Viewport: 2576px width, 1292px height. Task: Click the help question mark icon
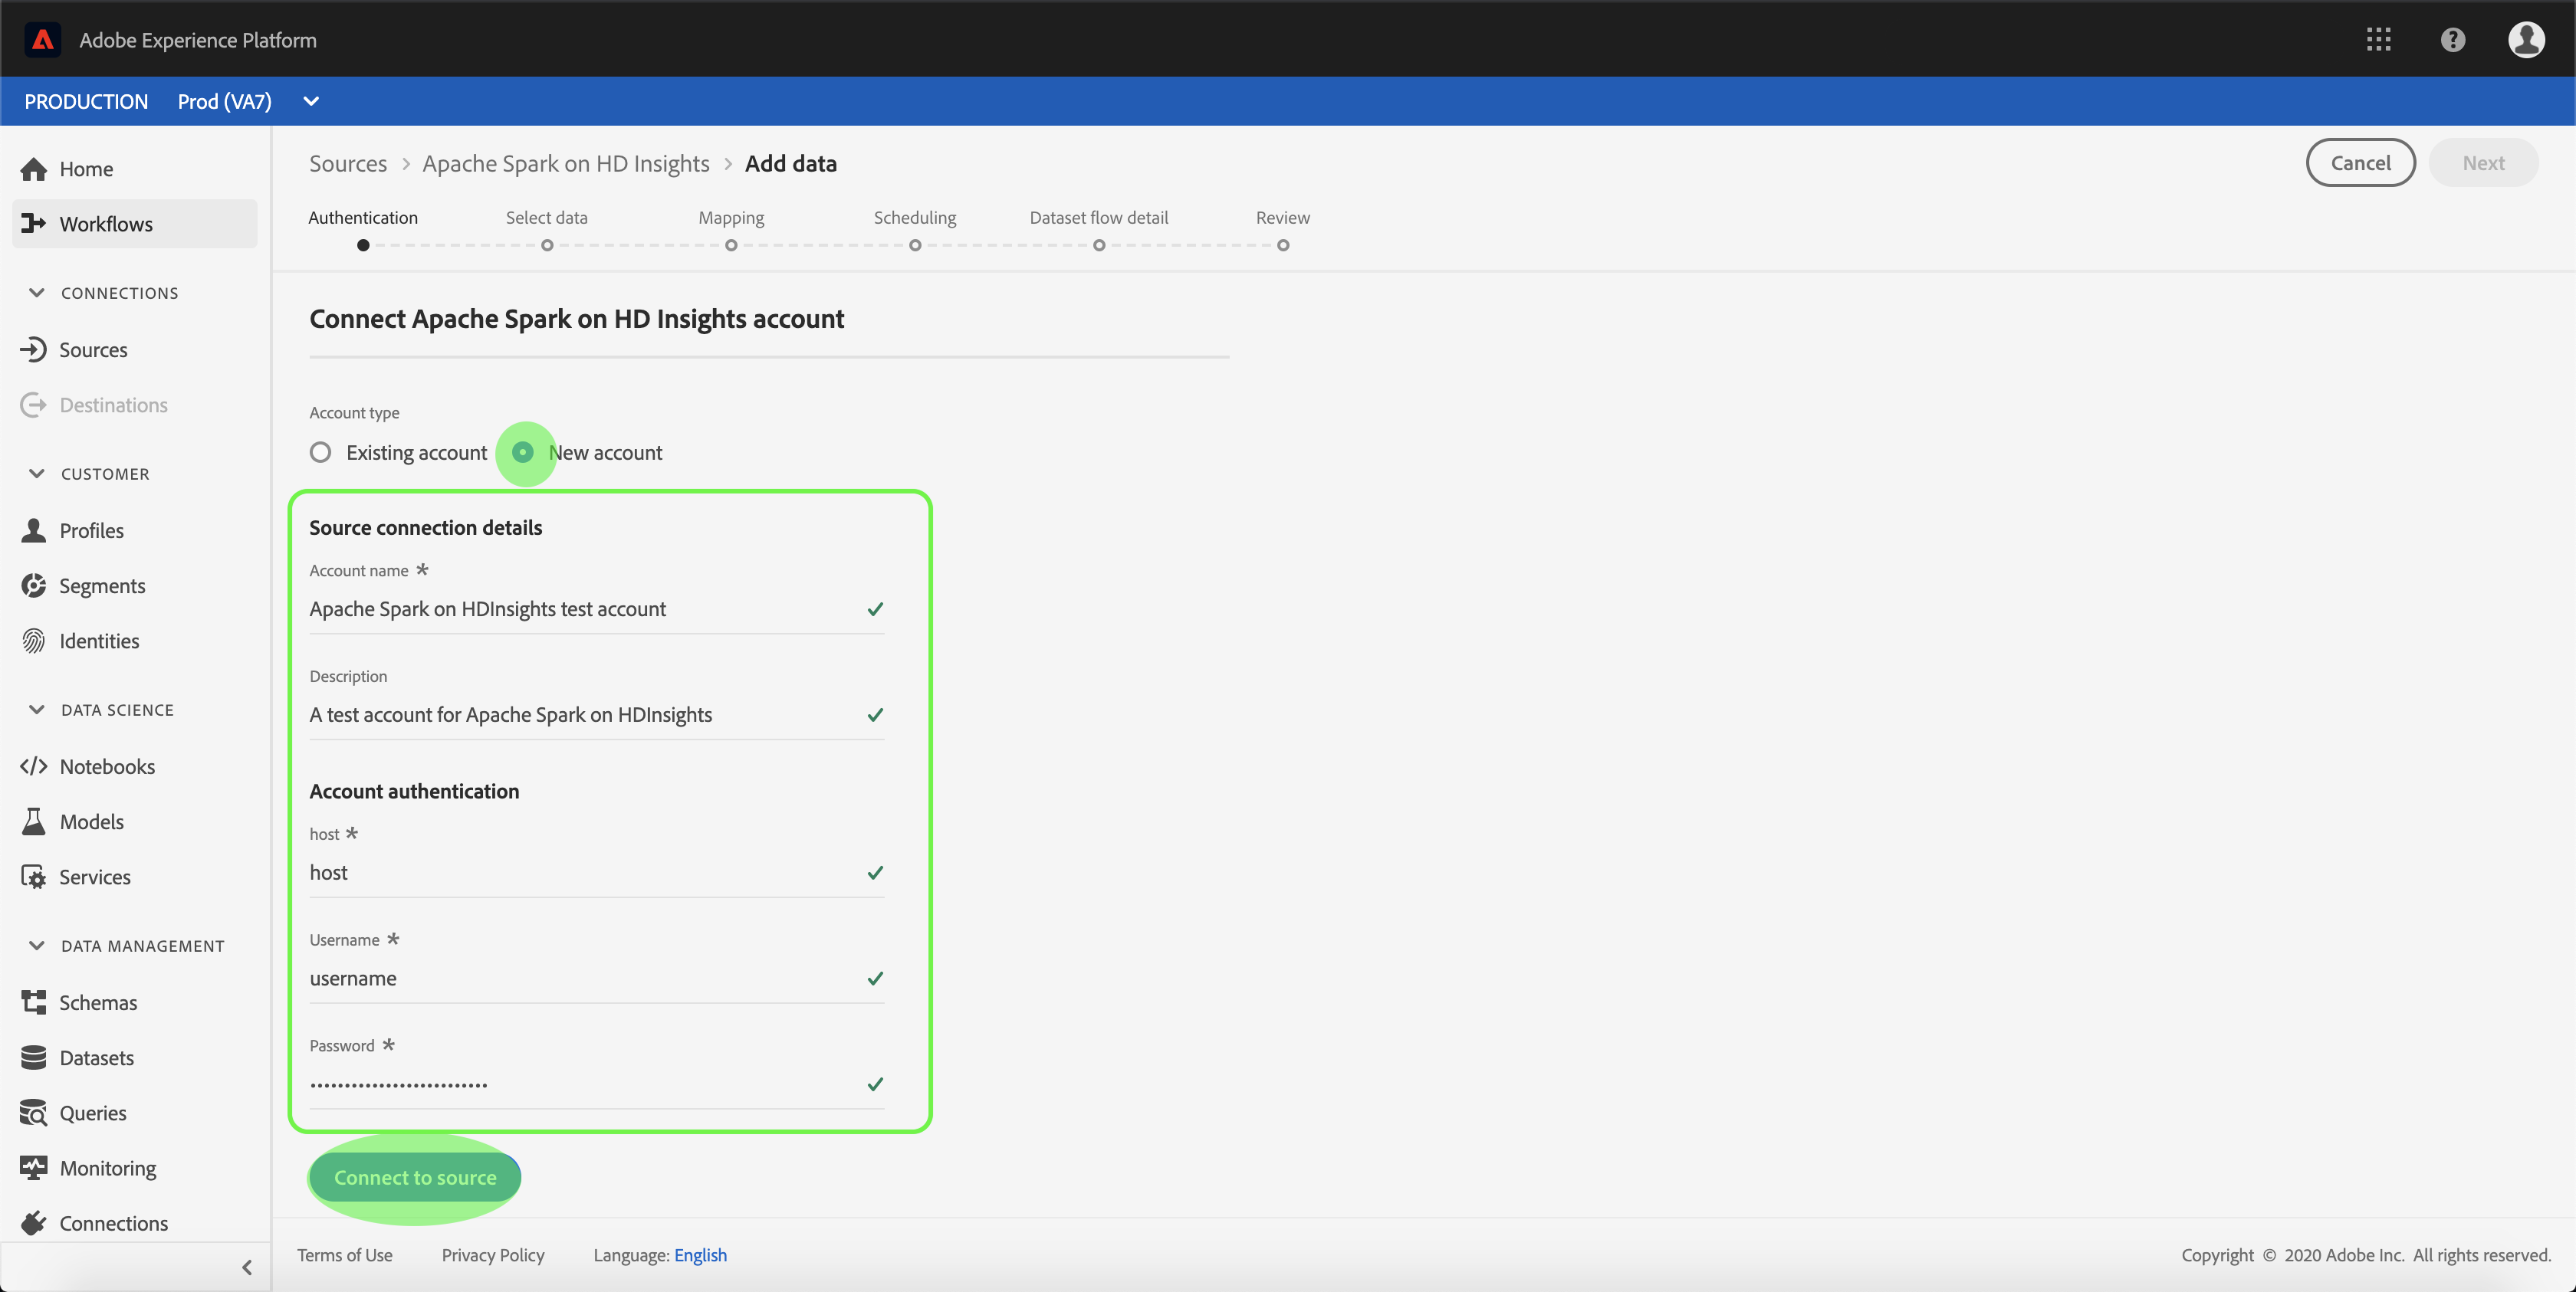[x=2452, y=40]
